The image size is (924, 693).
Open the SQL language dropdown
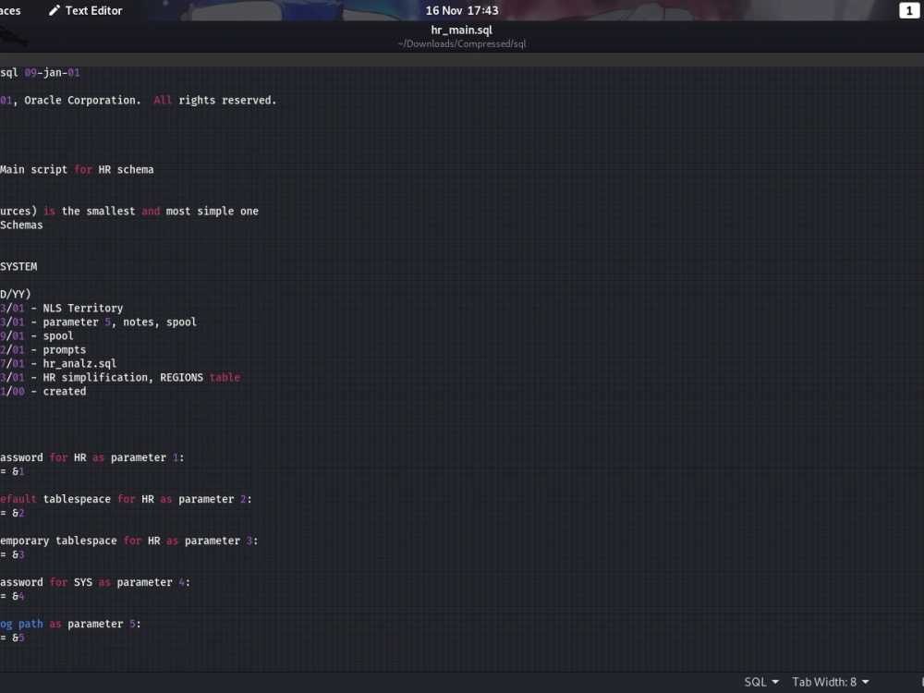761,682
